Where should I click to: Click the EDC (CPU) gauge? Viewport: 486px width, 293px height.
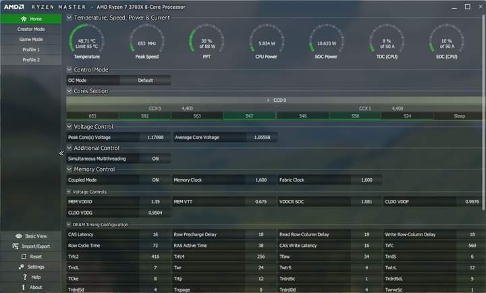447,42
